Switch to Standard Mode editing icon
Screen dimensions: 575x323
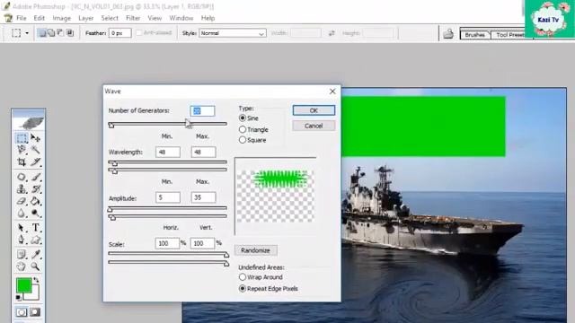22,312
